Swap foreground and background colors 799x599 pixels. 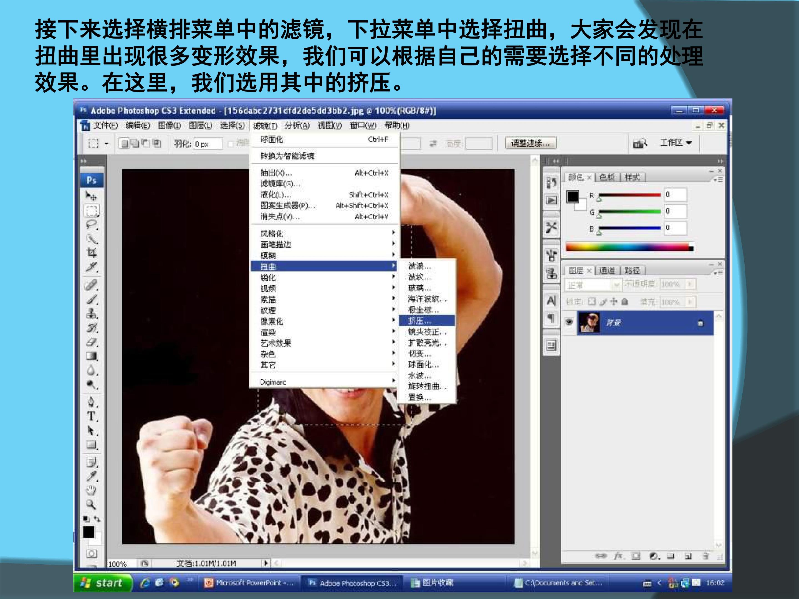[97, 519]
